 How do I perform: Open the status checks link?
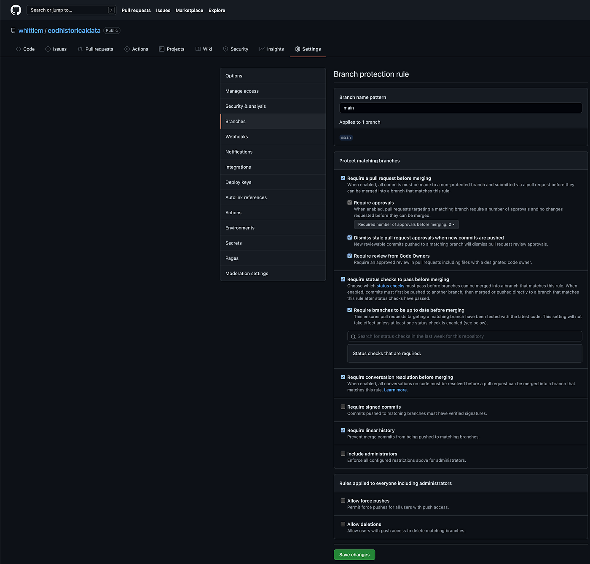coord(390,286)
